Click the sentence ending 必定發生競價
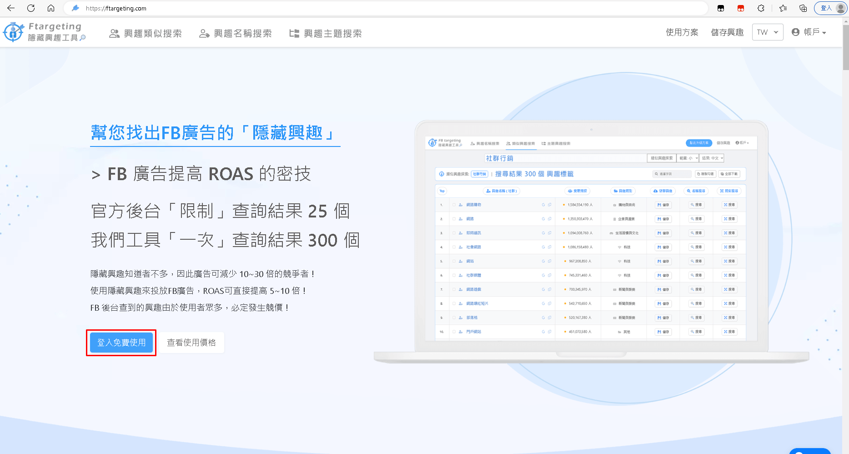Image resolution: width=849 pixels, height=454 pixels. 190,308
